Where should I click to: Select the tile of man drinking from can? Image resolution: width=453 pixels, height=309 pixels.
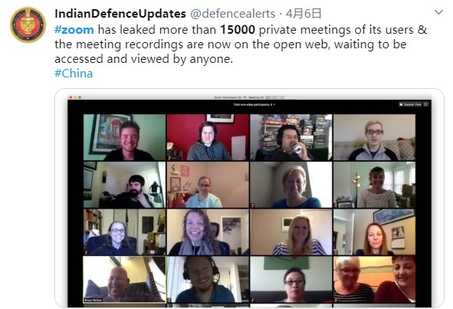[291, 137]
